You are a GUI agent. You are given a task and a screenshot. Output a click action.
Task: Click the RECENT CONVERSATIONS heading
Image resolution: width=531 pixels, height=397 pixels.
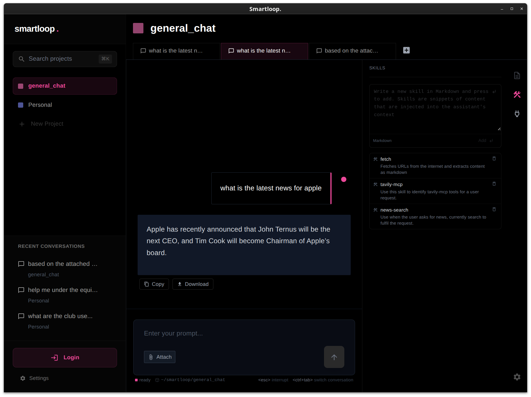[x=51, y=246]
